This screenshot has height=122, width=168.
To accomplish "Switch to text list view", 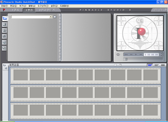I will coord(163,65).
